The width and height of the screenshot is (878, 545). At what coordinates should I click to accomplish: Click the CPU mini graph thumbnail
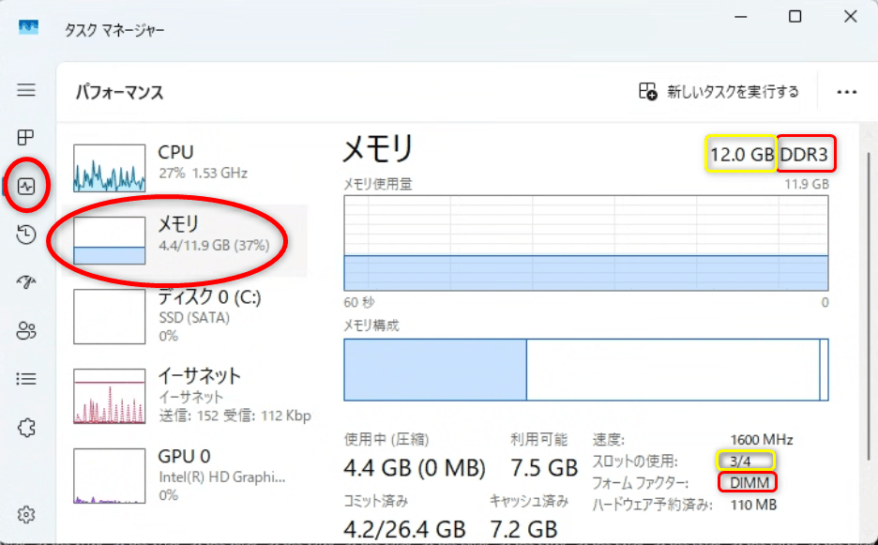110,165
